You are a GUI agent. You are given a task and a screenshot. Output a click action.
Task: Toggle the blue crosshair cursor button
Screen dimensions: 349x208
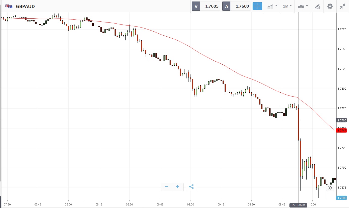pos(257,6)
